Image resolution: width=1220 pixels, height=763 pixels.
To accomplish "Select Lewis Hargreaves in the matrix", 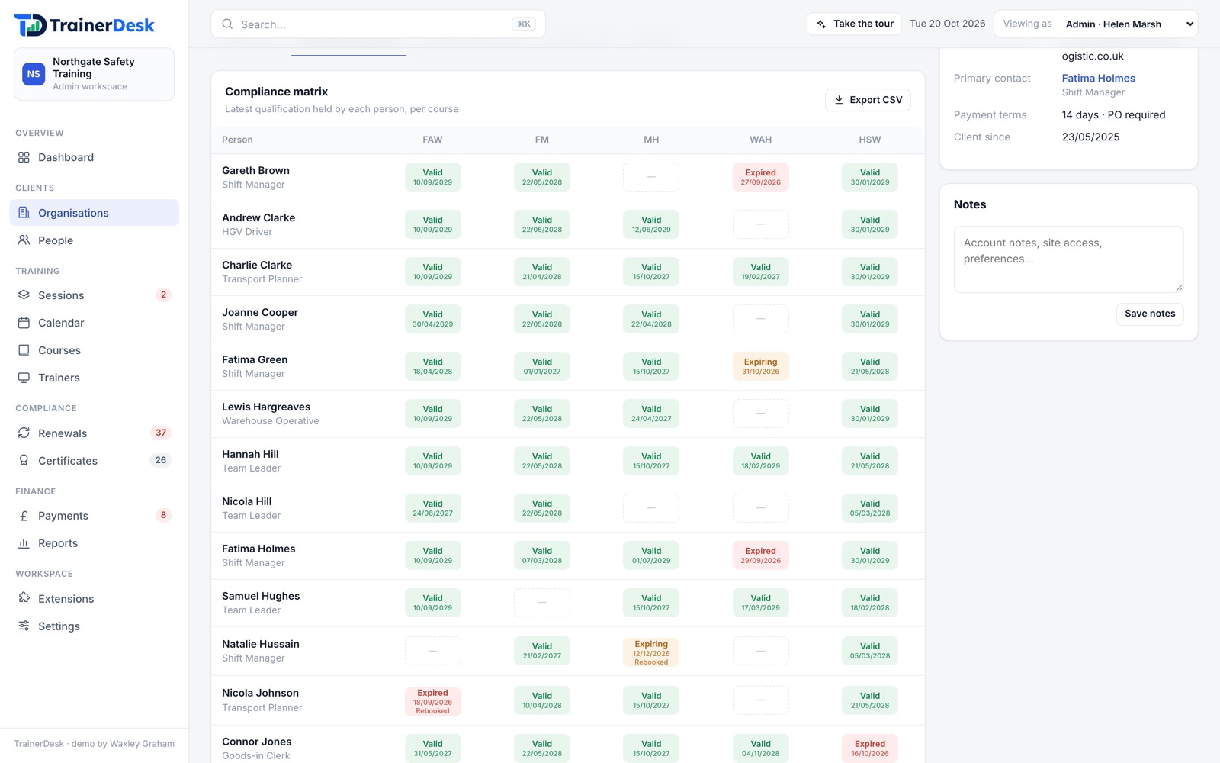I will tap(266, 407).
